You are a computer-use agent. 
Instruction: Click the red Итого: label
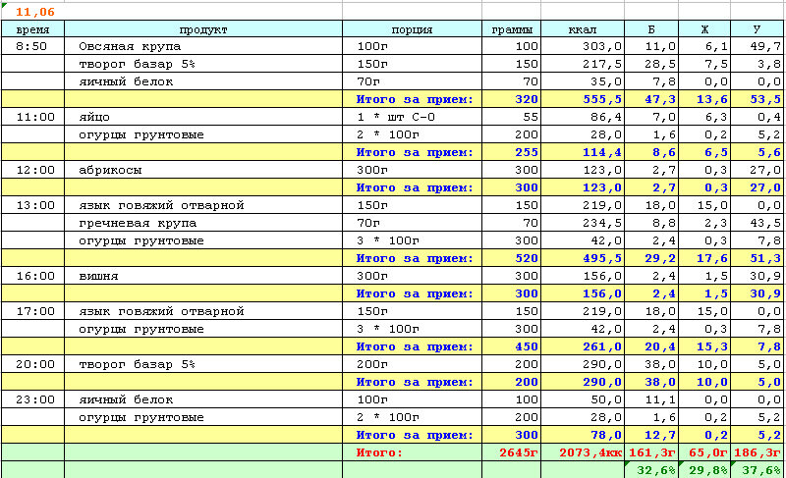(379, 452)
